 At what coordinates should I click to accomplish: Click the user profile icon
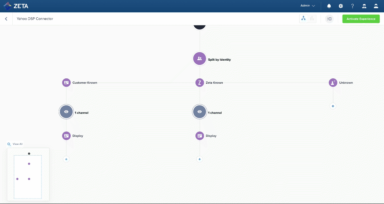pos(376,6)
